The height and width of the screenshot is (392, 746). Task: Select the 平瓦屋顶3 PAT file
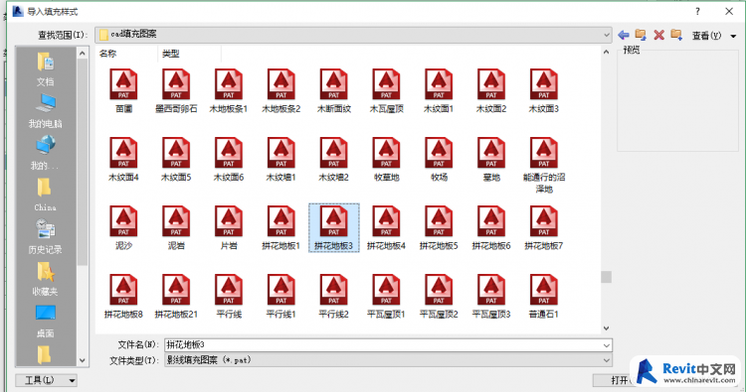point(491,296)
